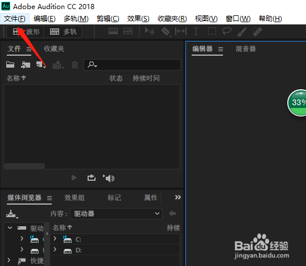Click the media browser import shortcut icon
This screenshot has width=306, height=266.
12,214
